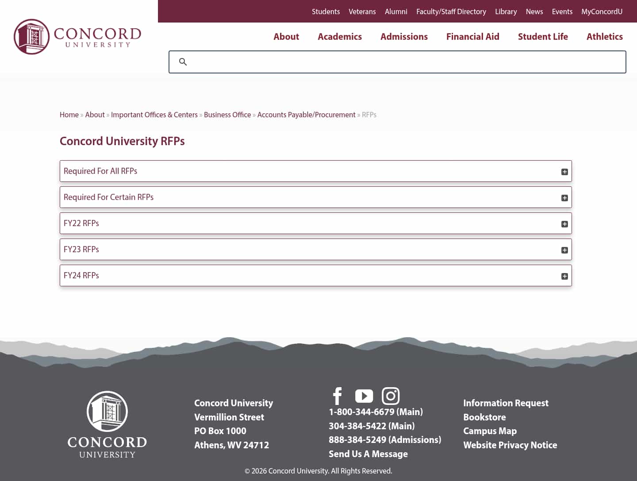Click the Business Office breadcrumb link

227,115
